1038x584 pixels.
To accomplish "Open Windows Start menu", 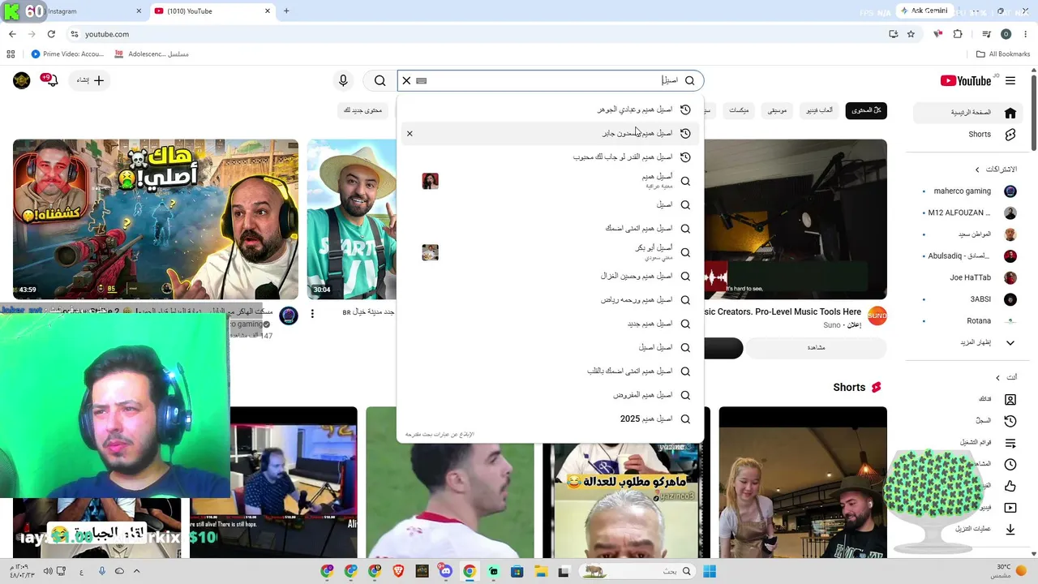I will (x=710, y=571).
